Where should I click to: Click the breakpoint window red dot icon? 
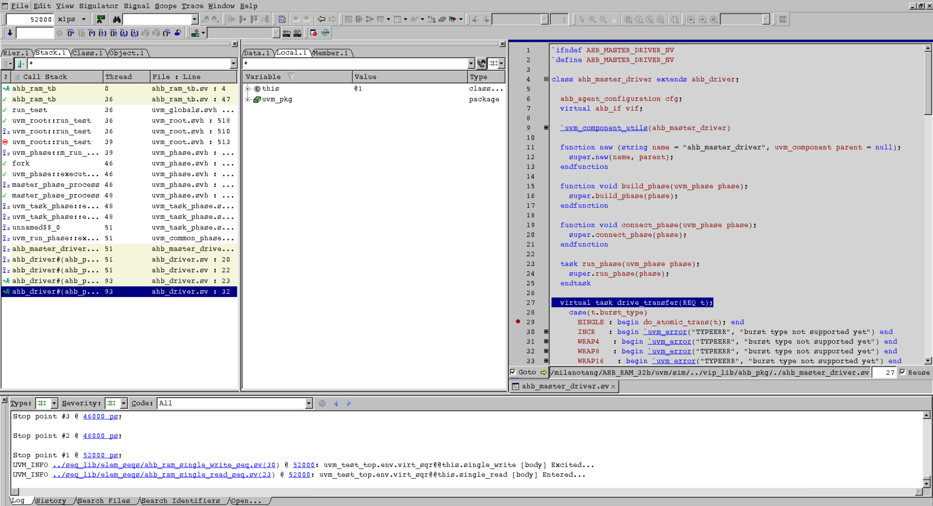[x=314, y=33]
